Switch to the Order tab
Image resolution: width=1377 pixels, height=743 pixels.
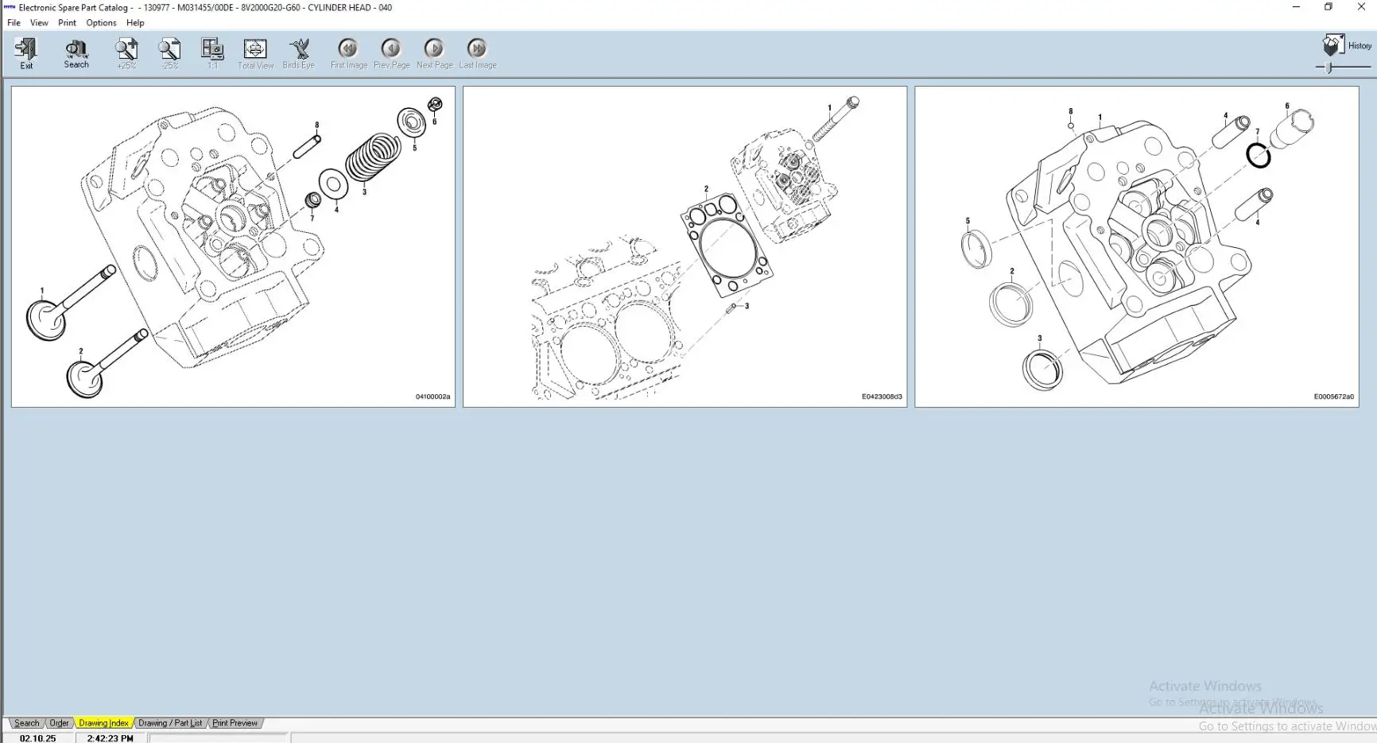coord(58,722)
